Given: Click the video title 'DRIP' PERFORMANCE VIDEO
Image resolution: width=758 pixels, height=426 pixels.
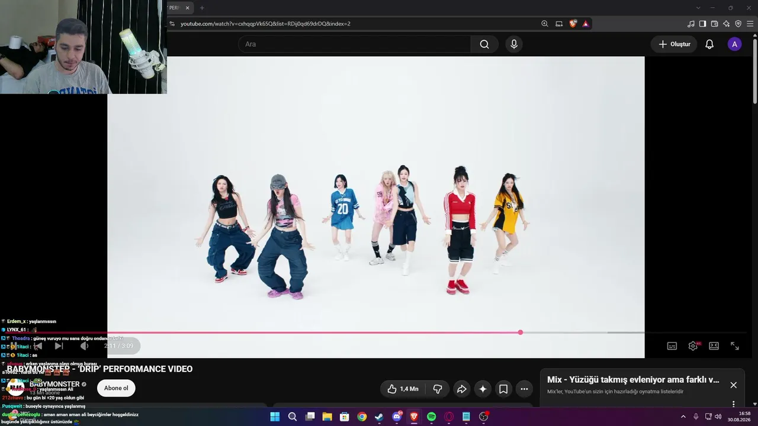Looking at the screenshot, I should [99, 369].
